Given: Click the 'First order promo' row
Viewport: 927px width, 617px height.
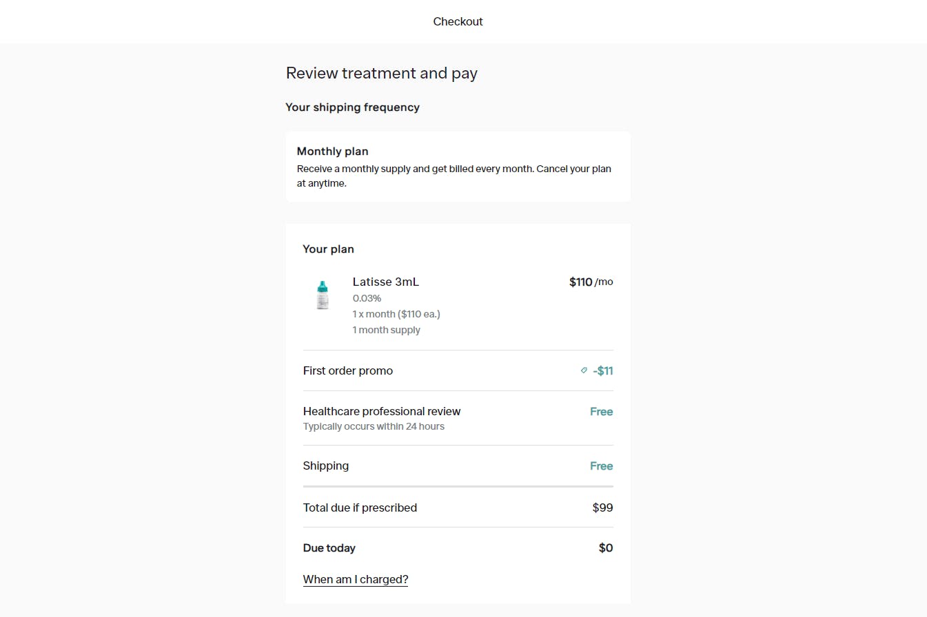Looking at the screenshot, I should [x=348, y=370].
